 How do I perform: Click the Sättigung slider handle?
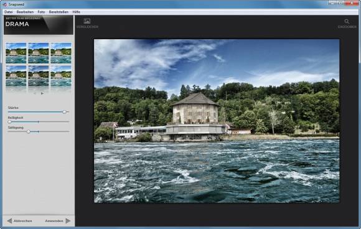pyautogui.click(x=28, y=132)
